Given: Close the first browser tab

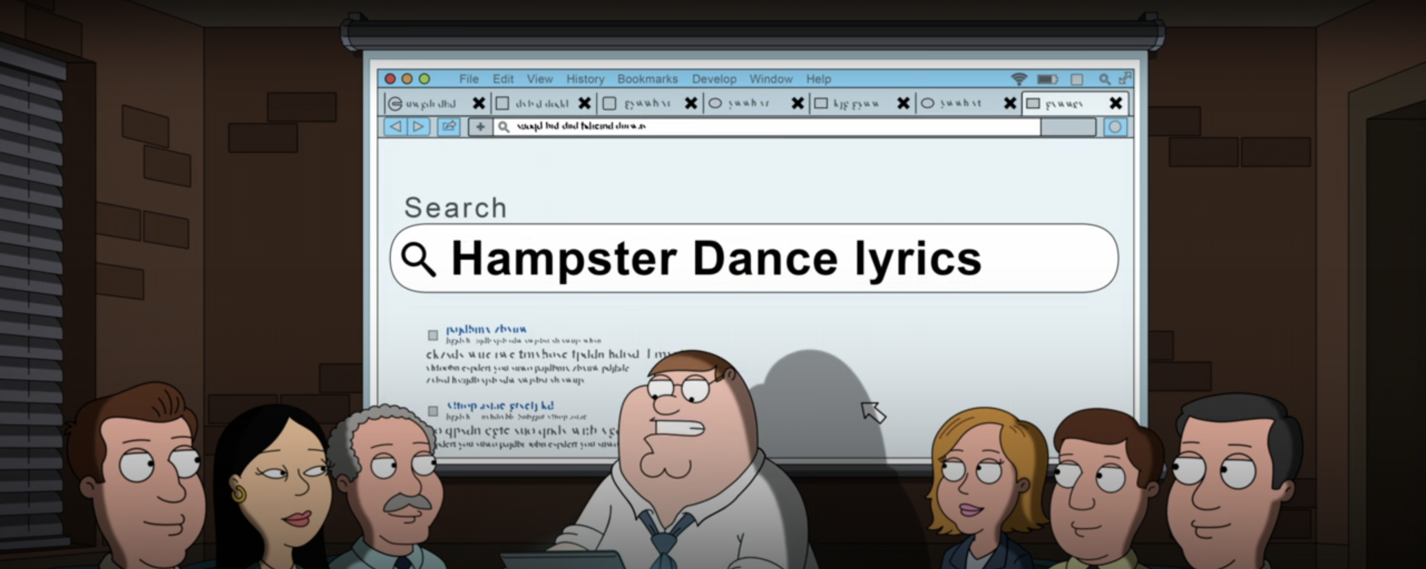Looking at the screenshot, I should coord(479,103).
